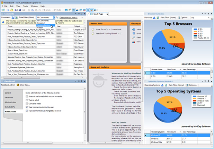Click the '(Set comment status)' link
This screenshot has width=214, height=149.
tap(68, 18)
